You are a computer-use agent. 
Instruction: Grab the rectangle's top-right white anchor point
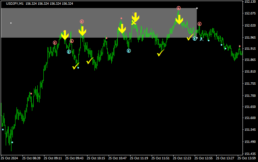tap(197, 8)
